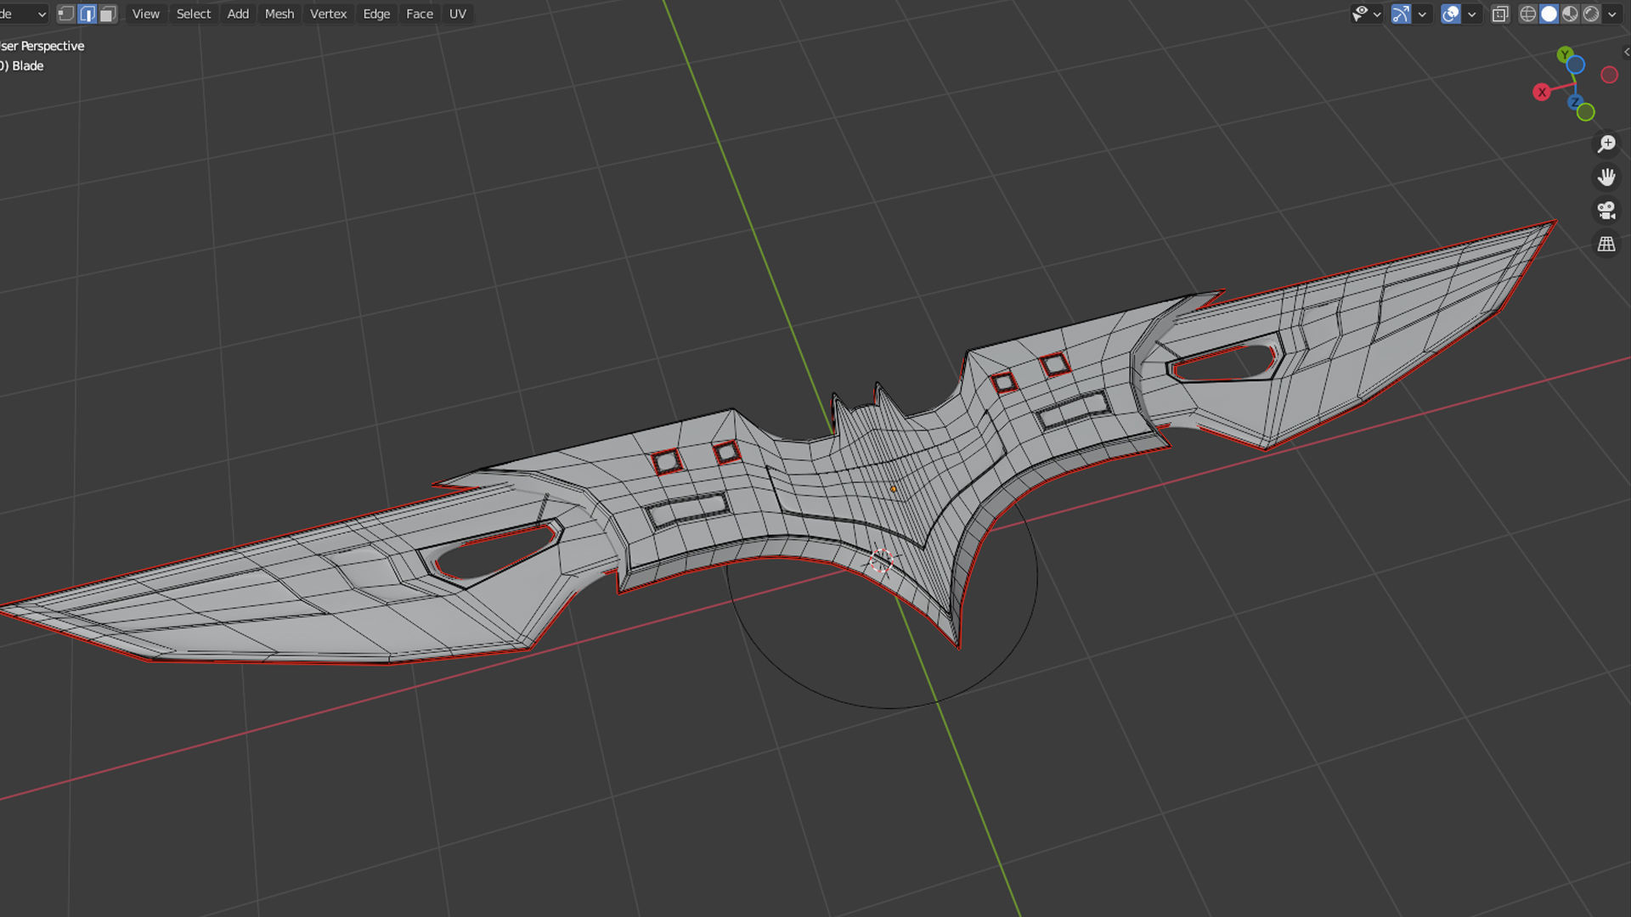Toggle perspective/orthographic grid button
Image resolution: width=1631 pixels, height=917 pixels.
[1606, 244]
